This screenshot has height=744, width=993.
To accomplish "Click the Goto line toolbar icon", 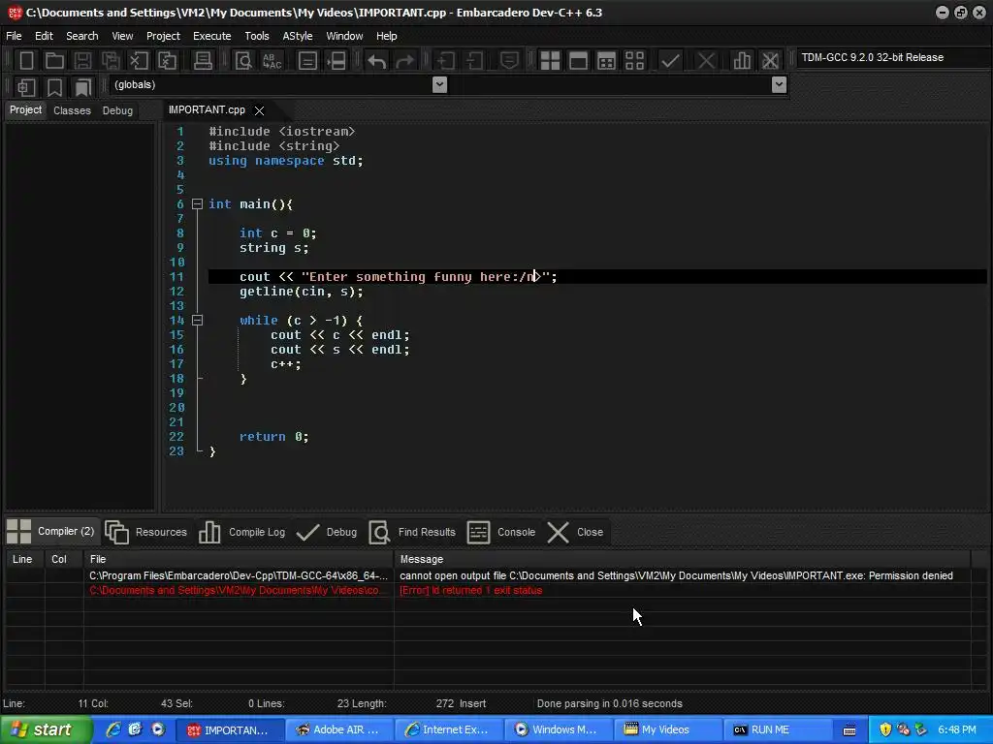I will pos(336,61).
